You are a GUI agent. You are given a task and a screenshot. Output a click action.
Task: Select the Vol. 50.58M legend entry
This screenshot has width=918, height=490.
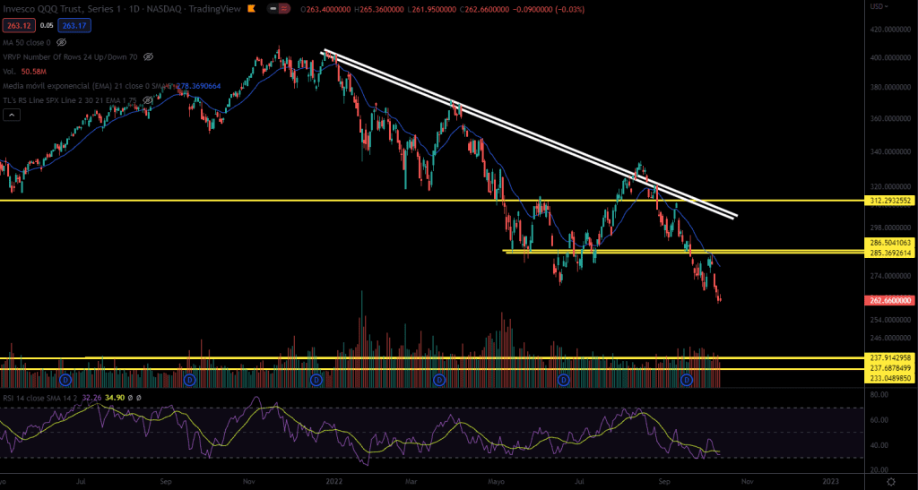coord(24,72)
